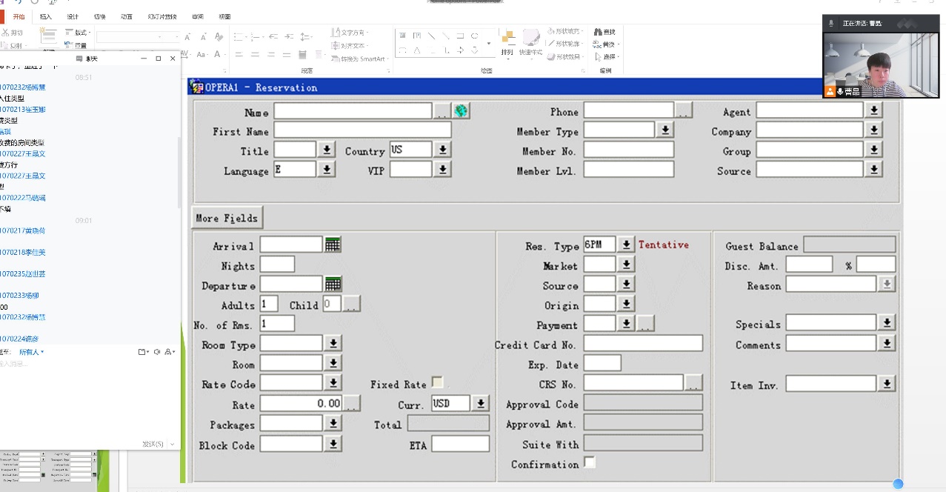Click the First Name input field
This screenshot has height=492, width=946.
click(362, 131)
